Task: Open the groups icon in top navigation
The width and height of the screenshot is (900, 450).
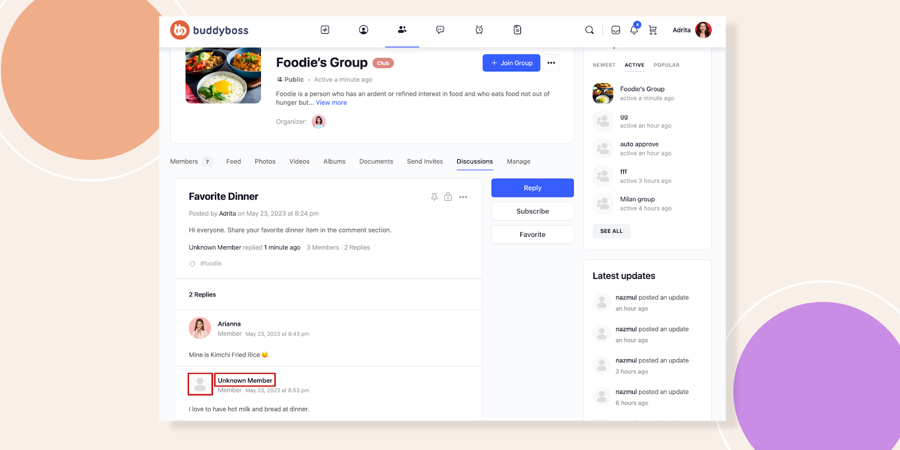Action: point(402,30)
